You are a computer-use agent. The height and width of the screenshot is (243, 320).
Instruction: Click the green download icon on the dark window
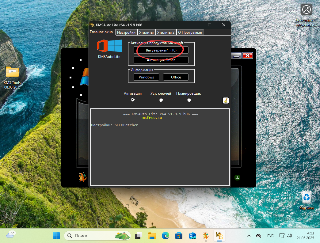(x=237, y=177)
